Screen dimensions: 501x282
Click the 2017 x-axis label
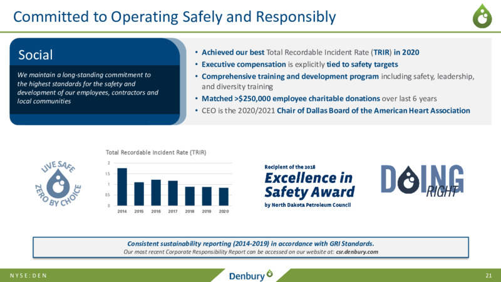coord(173,211)
